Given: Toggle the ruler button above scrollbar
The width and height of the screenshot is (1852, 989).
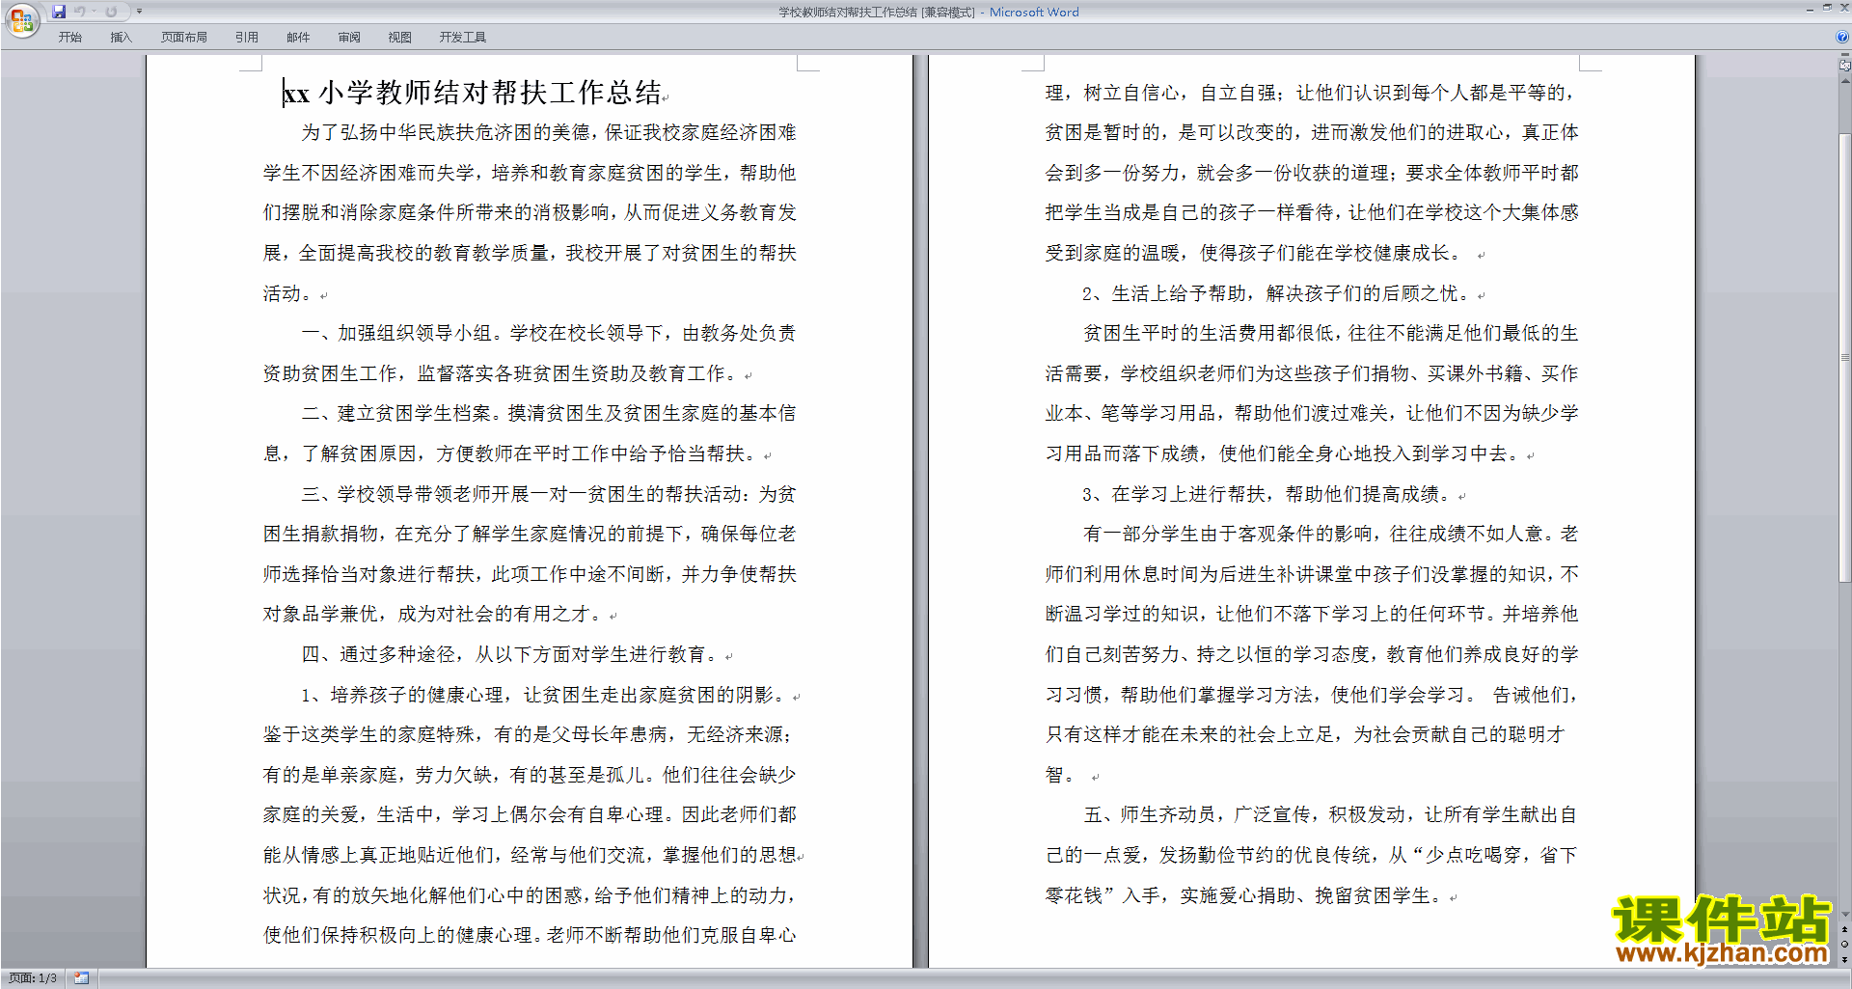Looking at the screenshot, I should (x=1845, y=66).
